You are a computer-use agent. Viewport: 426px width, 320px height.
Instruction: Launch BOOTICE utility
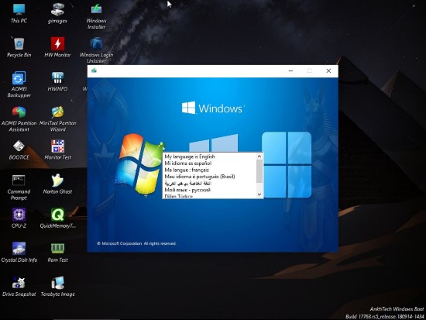coord(19,150)
